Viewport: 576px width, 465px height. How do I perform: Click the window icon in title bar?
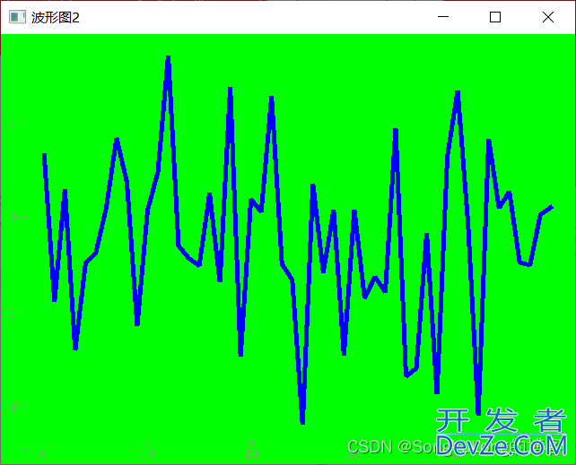(x=17, y=17)
